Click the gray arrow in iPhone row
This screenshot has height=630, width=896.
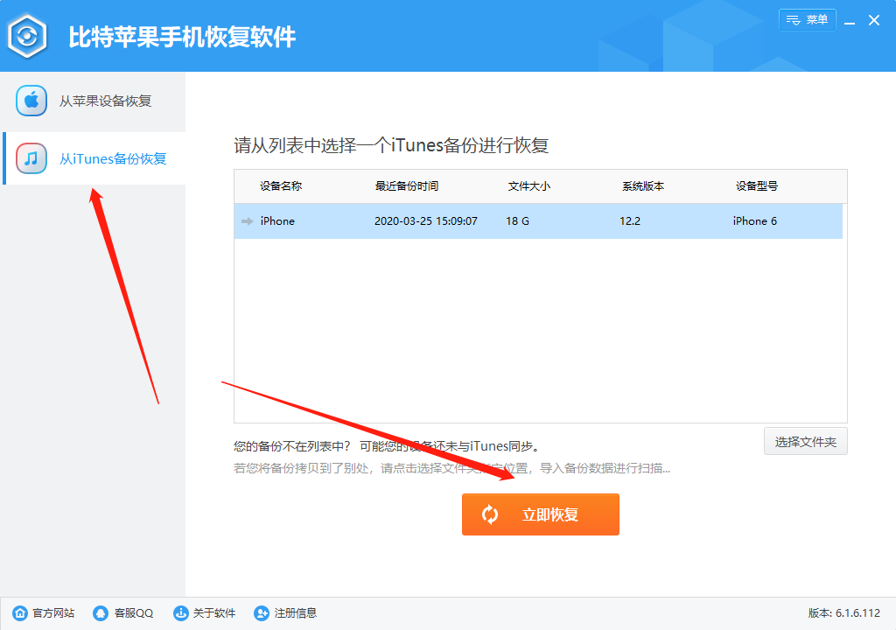[x=248, y=221]
